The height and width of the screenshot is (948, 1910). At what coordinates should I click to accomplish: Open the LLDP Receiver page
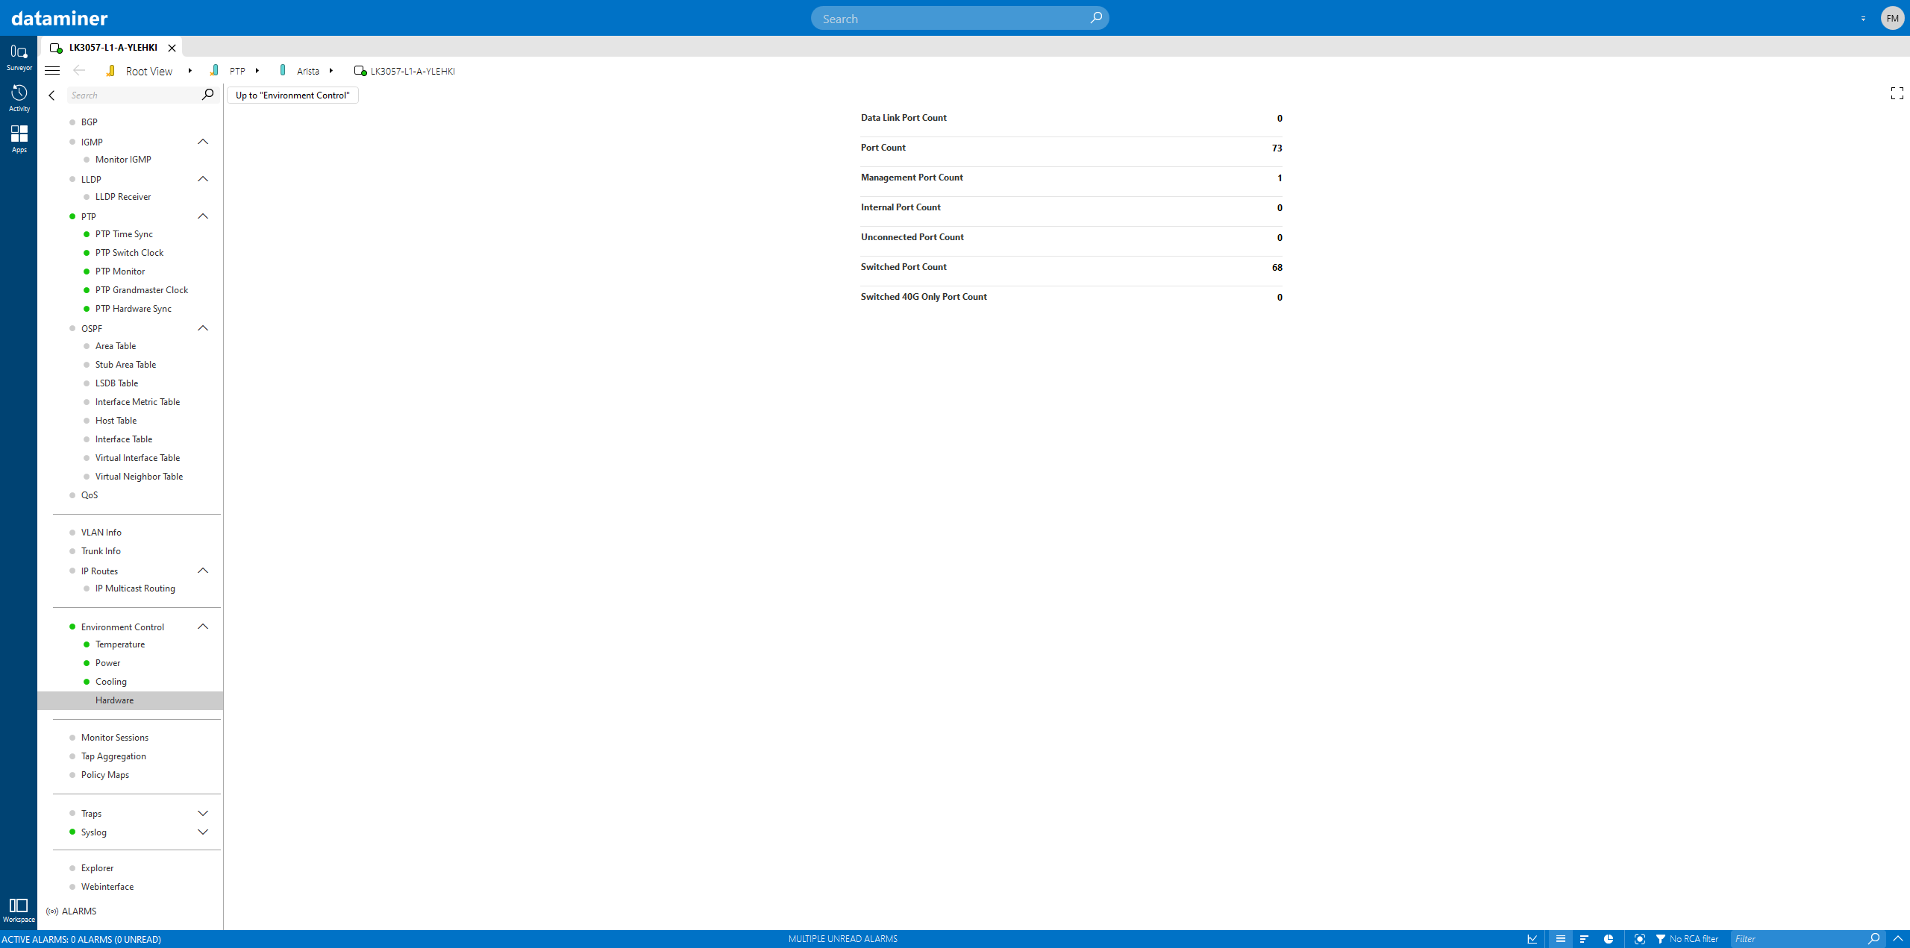(123, 197)
